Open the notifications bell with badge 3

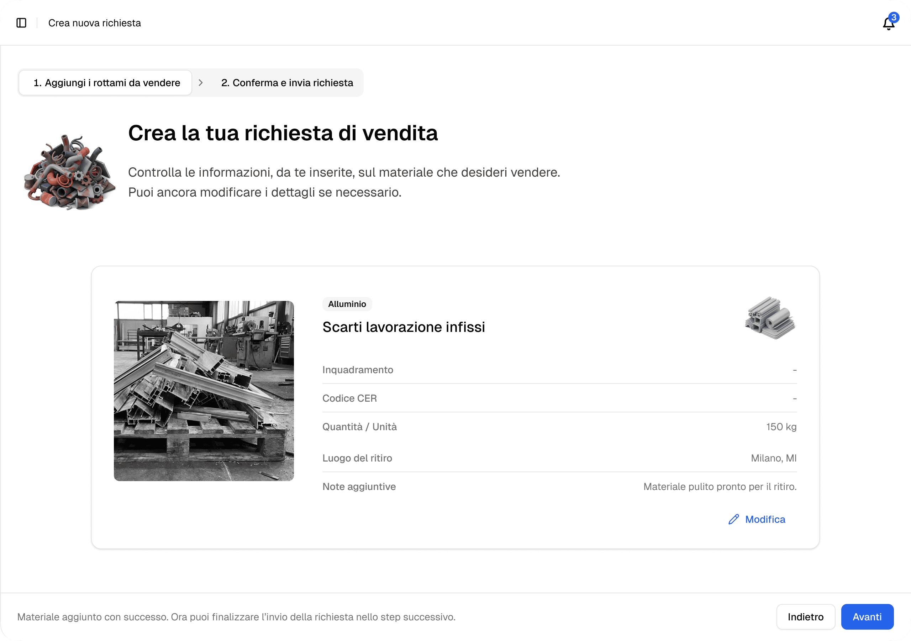[x=889, y=23]
